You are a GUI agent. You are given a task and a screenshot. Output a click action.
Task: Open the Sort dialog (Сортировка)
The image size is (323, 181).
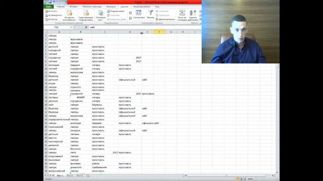click(139, 15)
